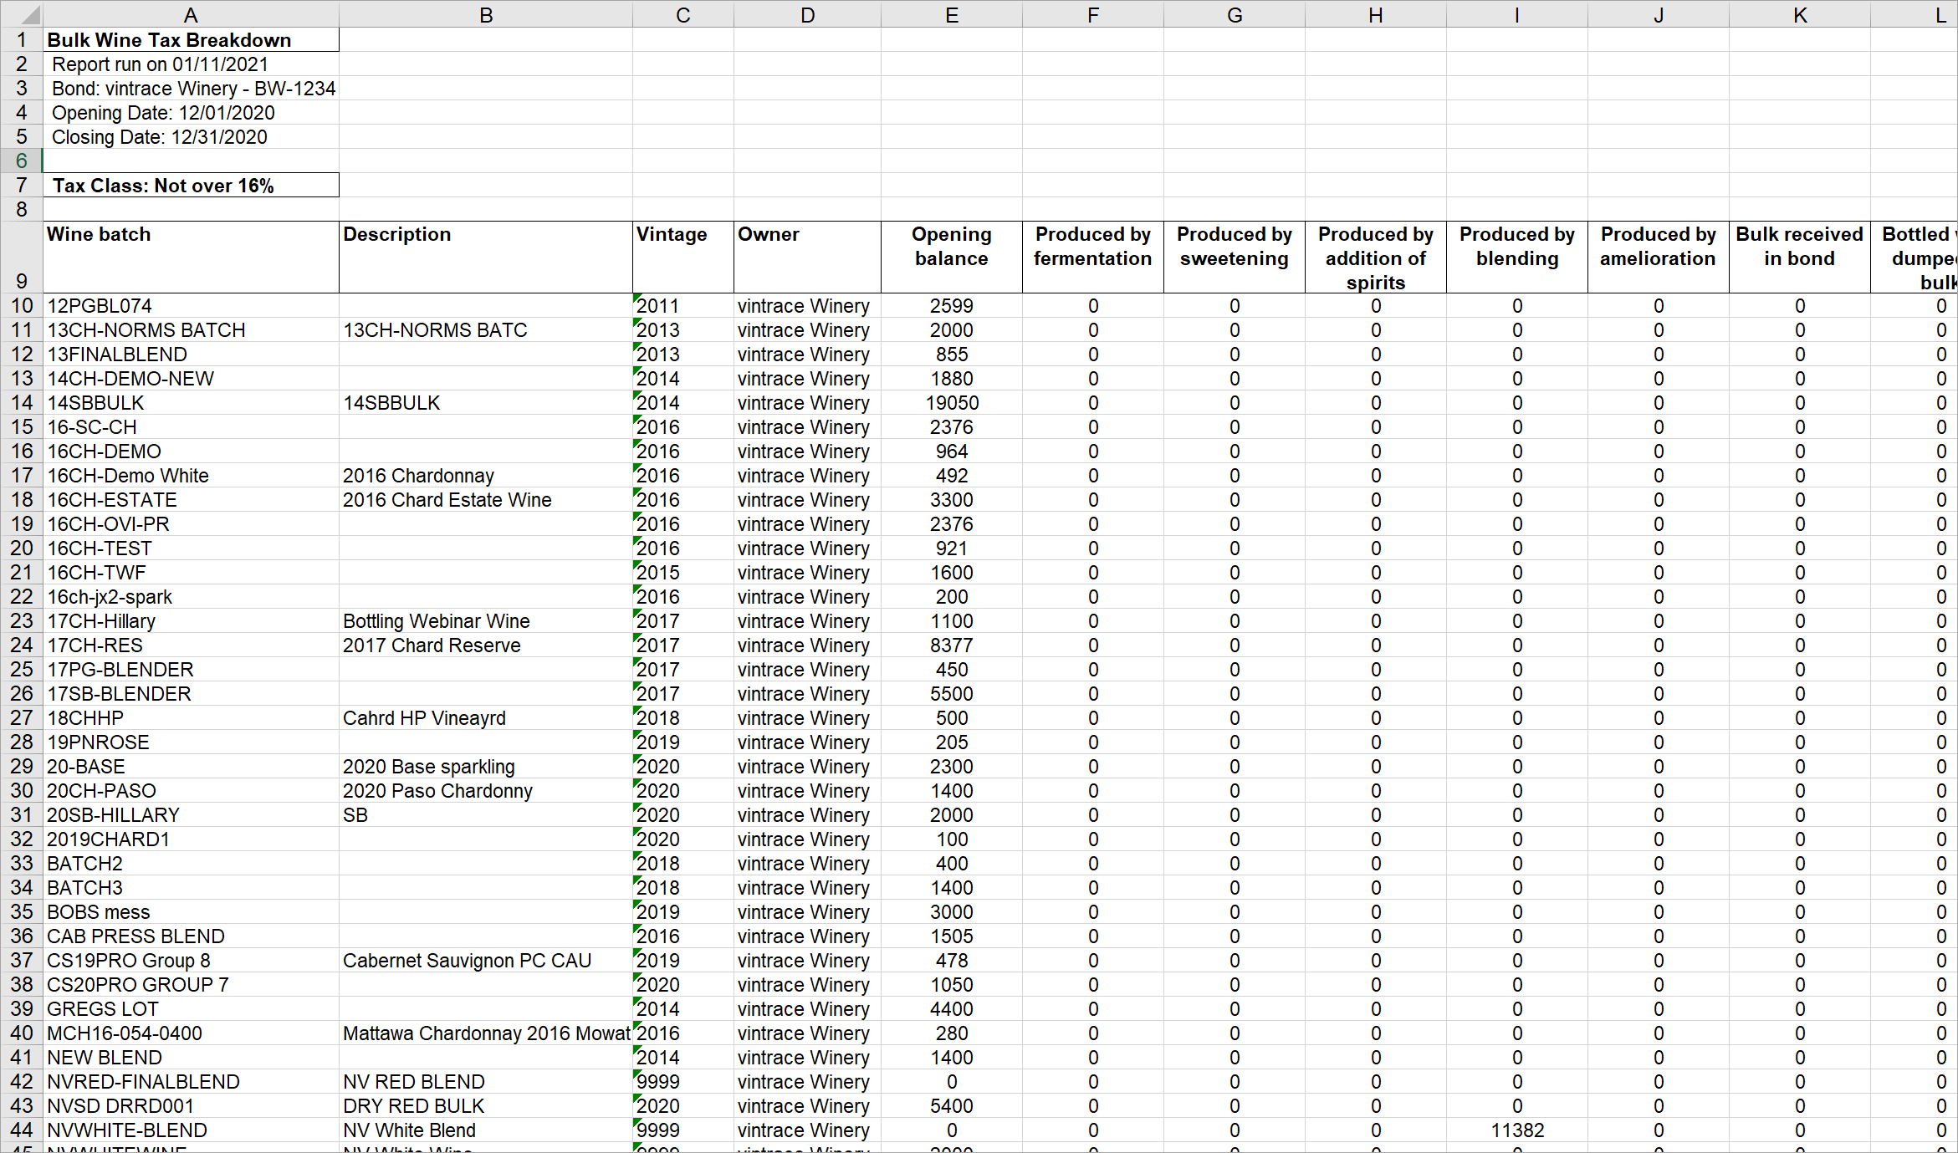Screen dimensions: 1958x1153
Task: Click 'Opening Date: 12/01/2020' cell
Action: [191, 113]
